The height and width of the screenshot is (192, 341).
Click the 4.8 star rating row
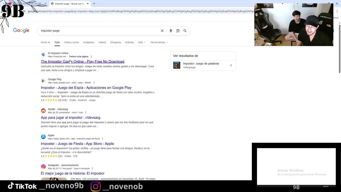pyautogui.click(x=68, y=100)
